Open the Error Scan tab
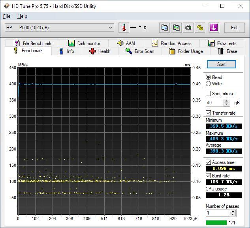250x228 pixels. point(140,51)
